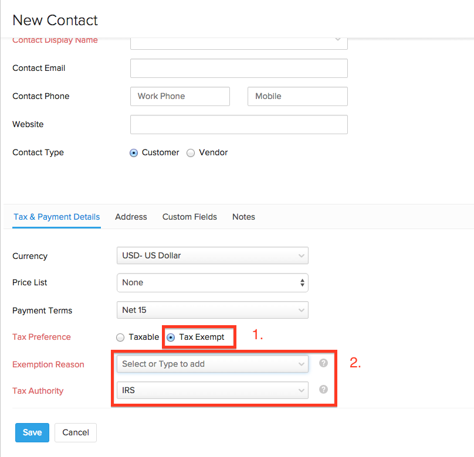Select the Customer radio button
The image size is (474, 457).
(x=134, y=152)
